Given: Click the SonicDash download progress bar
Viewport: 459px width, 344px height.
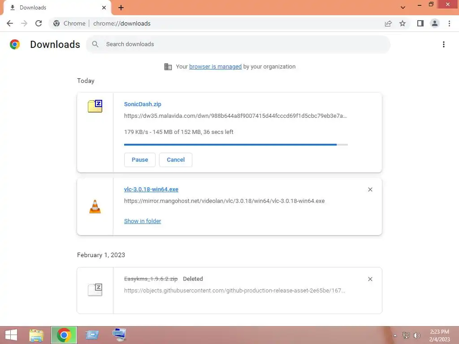Looking at the screenshot, I should click(x=236, y=145).
